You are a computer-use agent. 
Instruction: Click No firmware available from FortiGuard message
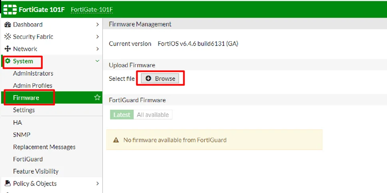(175, 140)
